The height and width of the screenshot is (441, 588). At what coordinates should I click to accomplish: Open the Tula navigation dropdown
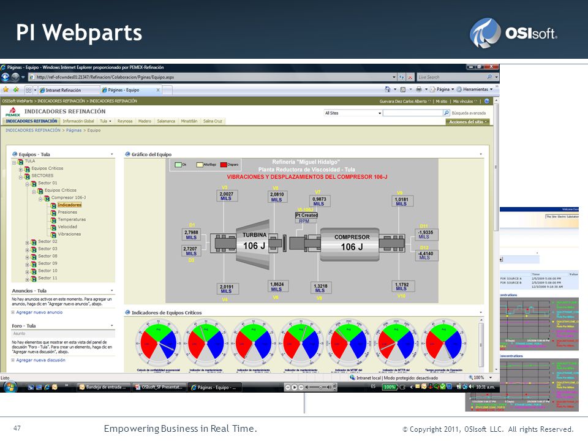point(110,121)
